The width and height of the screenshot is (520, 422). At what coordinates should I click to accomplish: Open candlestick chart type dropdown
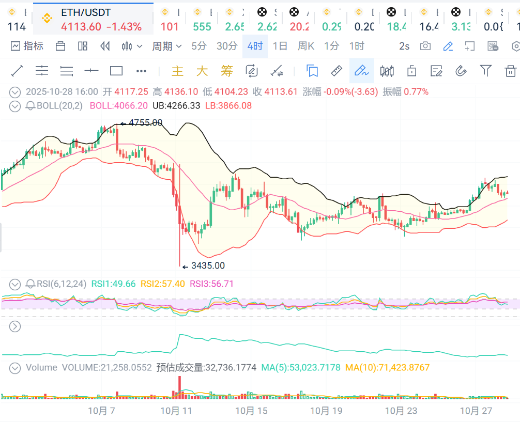click(131, 46)
